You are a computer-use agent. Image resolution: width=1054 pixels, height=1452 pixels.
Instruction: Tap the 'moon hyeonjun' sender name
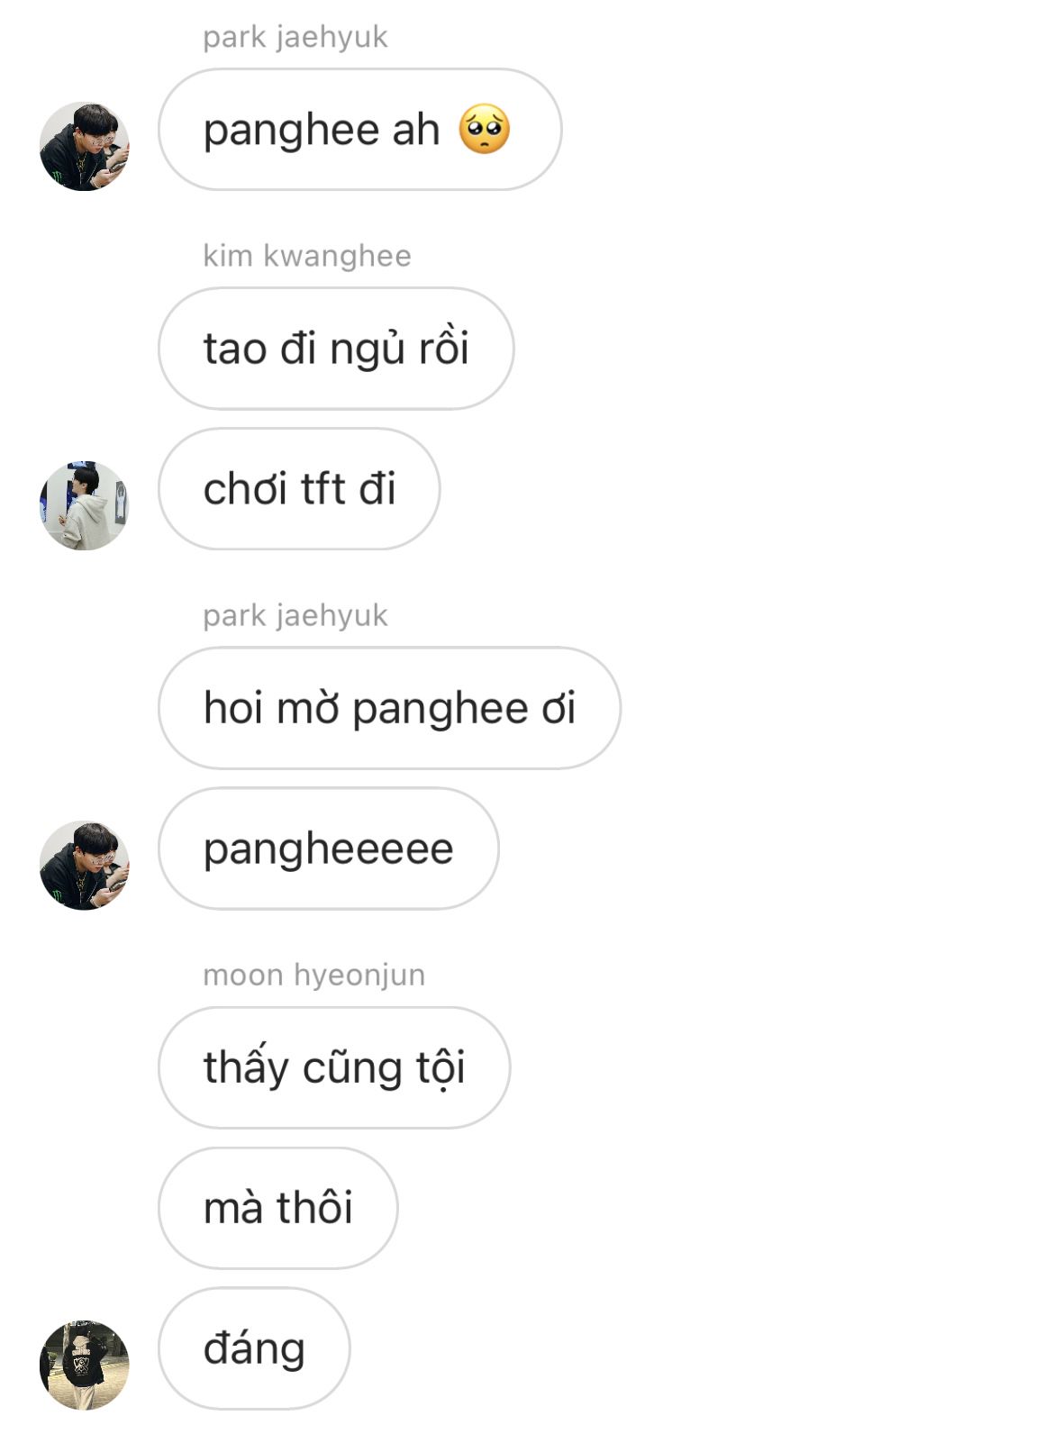pyautogui.click(x=313, y=975)
